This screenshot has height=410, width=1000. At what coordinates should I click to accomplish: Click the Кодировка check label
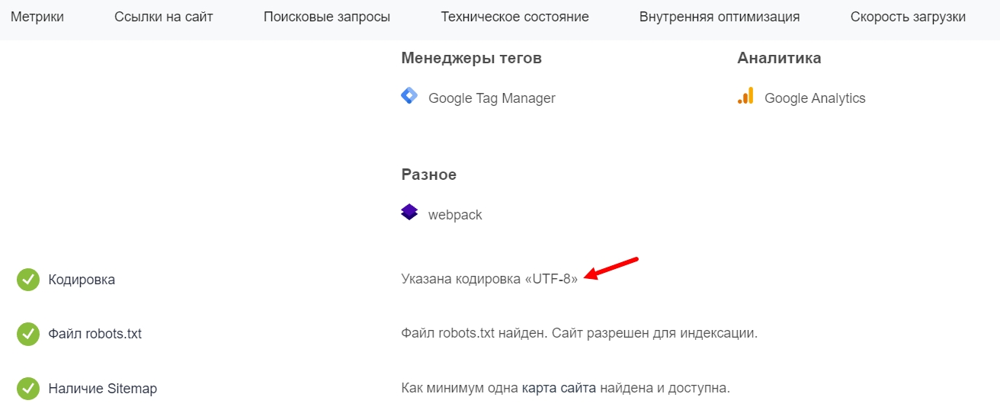82,280
